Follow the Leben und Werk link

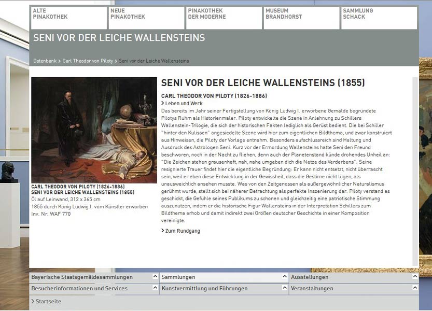tap(184, 103)
